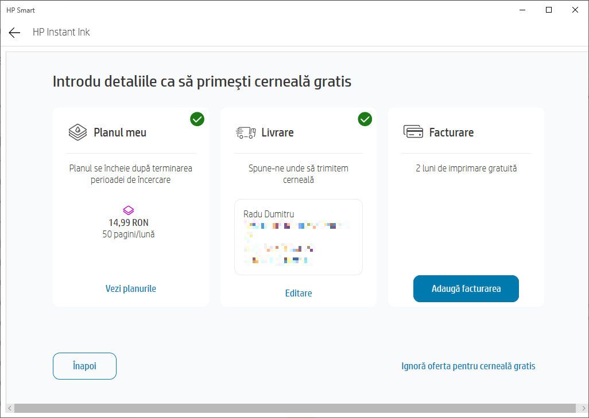Select the Radu Dumitru address card
Screen dimensions: 589x418
pos(299,237)
